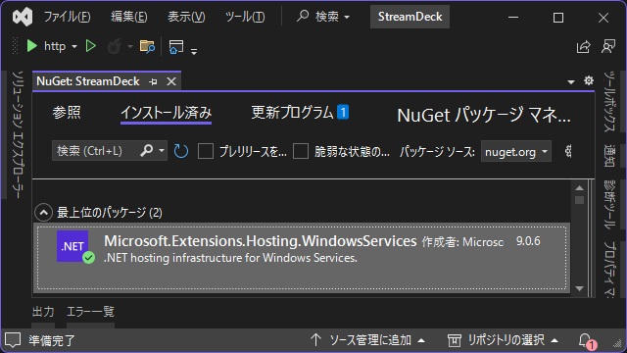
Task: Select Microsoft.Extensions.Hosting.WindowsServices package
Action: pos(302,258)
